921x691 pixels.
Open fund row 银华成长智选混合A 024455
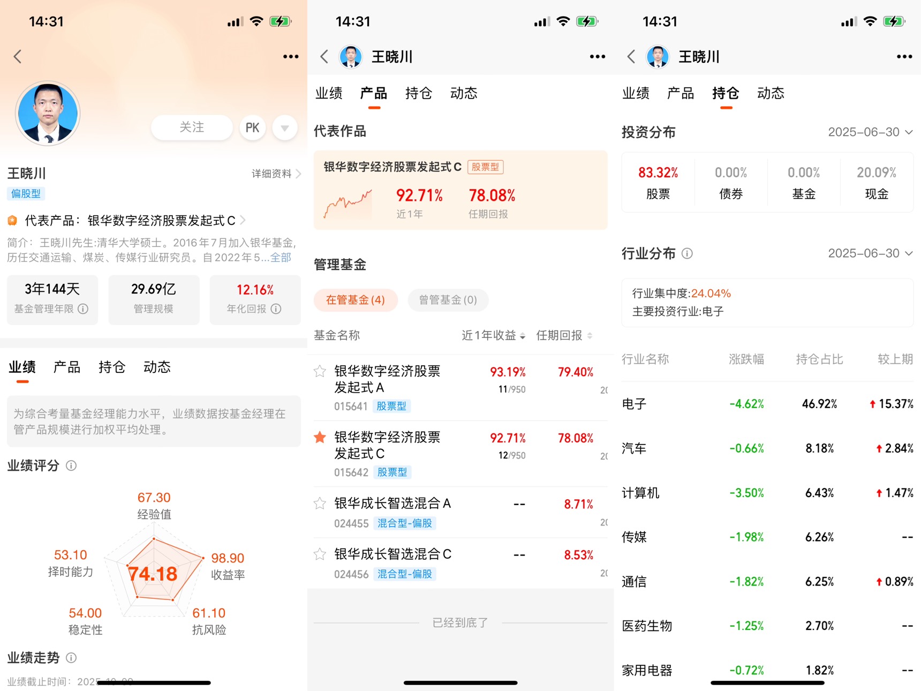460,512
